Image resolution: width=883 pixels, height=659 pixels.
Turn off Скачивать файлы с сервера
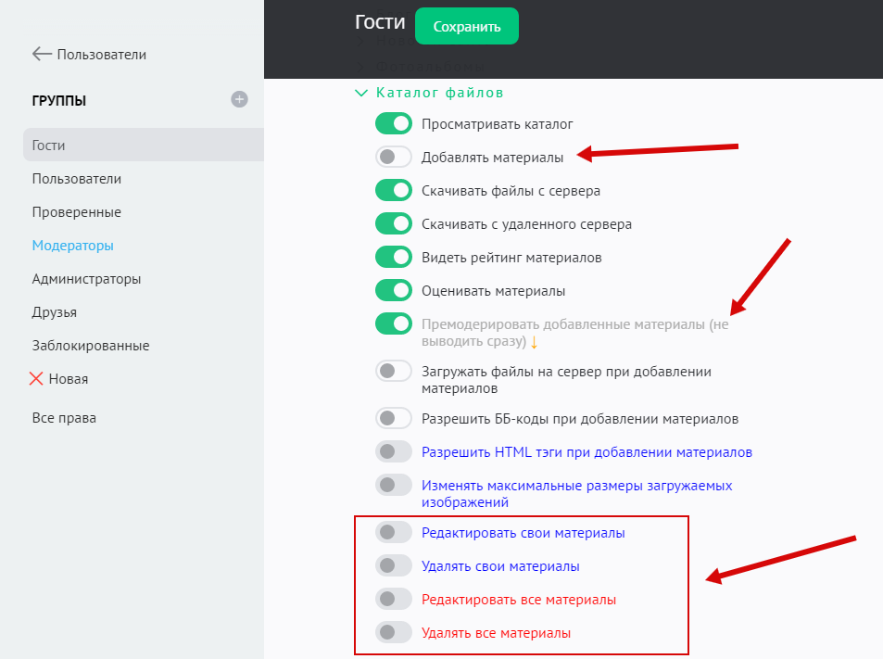[394, 191]
